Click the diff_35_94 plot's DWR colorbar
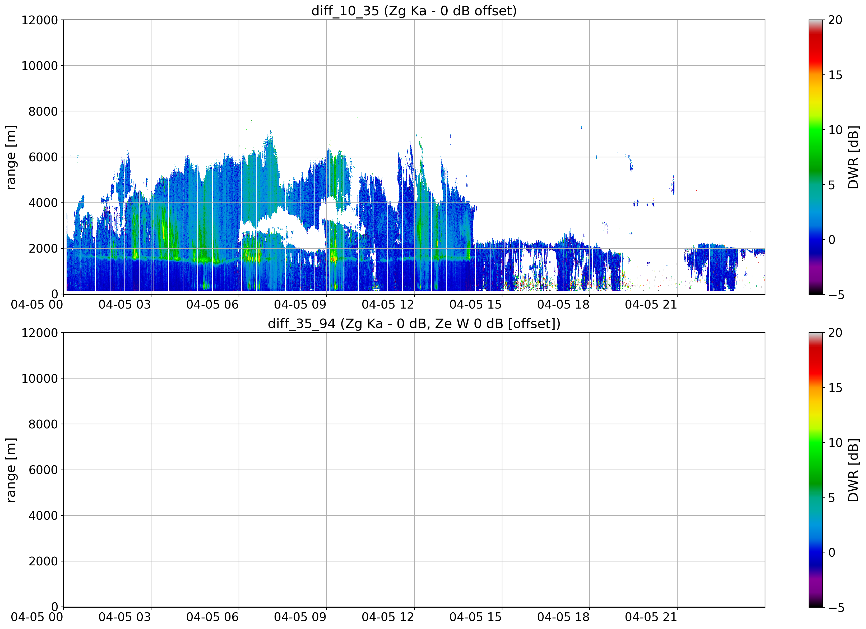The width and height of the screenshot is (866, 629). tap(816, 470)
